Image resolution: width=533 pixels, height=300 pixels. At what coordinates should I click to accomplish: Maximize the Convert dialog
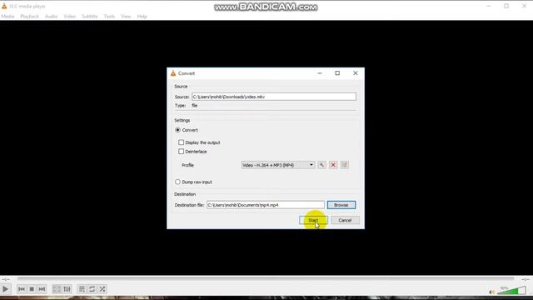[337, 73]
